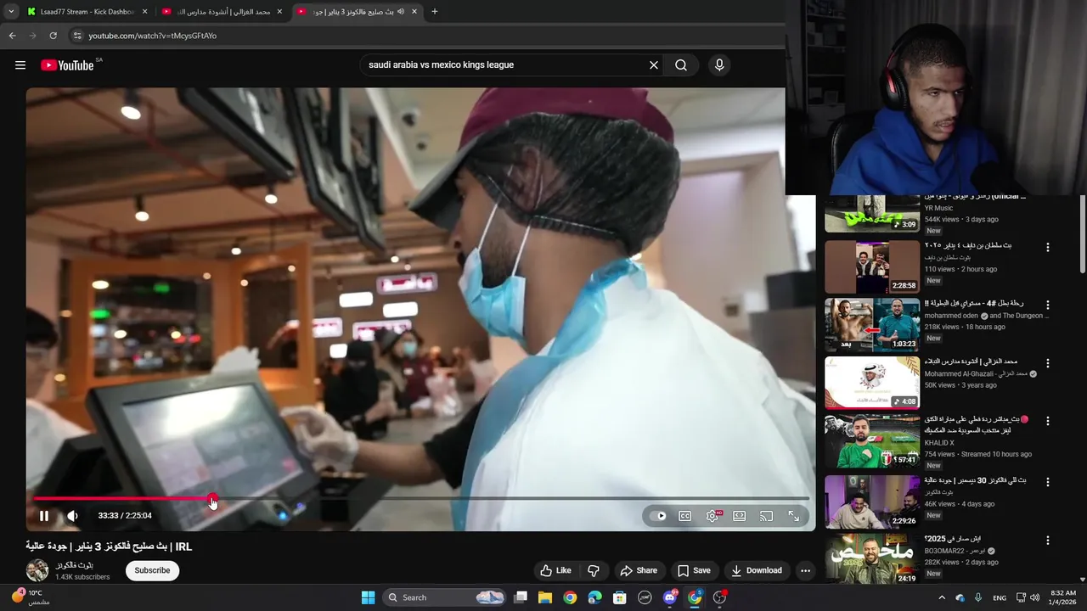Reload the page in Chrome
Image resolution: width=1087 pixels, height=611 pixels.
[53, 36]
